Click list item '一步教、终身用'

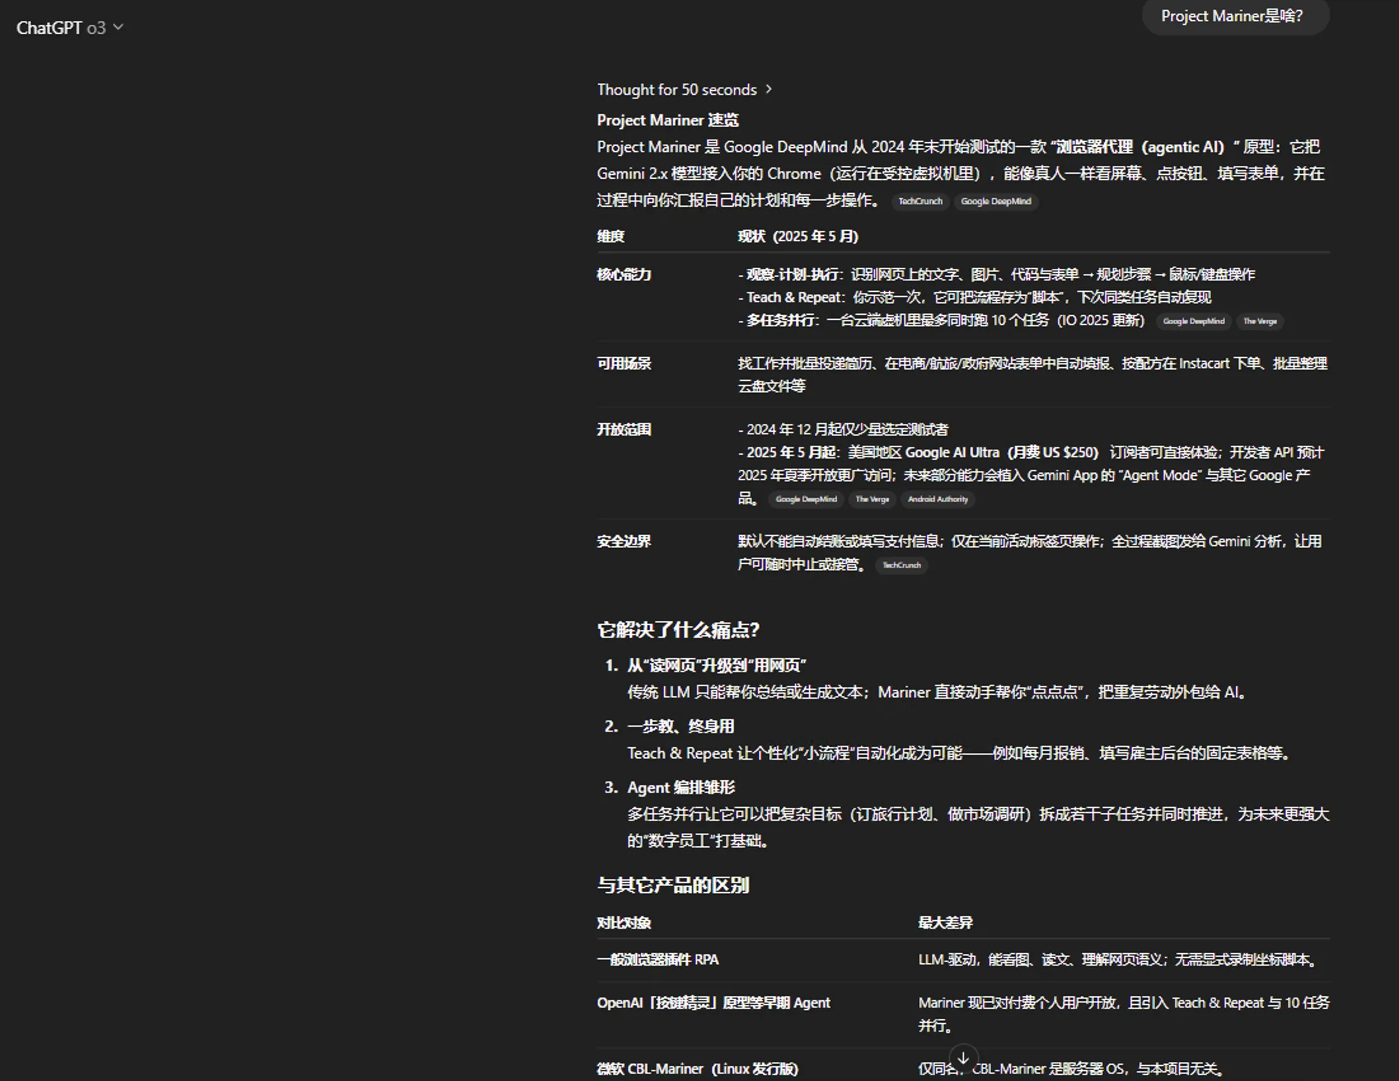coord(680,727)
